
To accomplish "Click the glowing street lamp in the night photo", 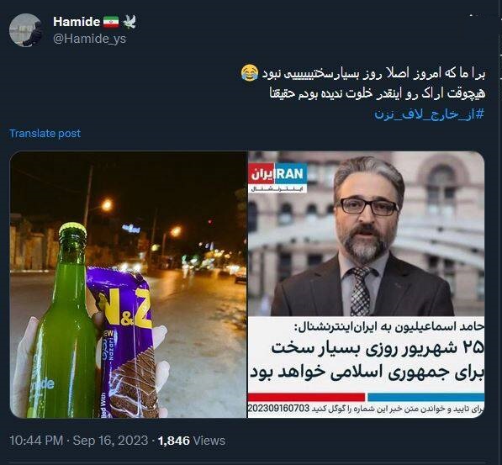I will pos(107,204).
